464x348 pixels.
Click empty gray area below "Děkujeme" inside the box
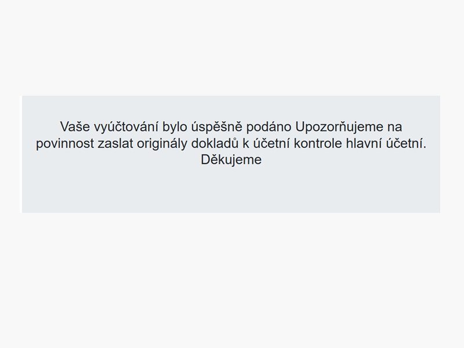(231, 190)
